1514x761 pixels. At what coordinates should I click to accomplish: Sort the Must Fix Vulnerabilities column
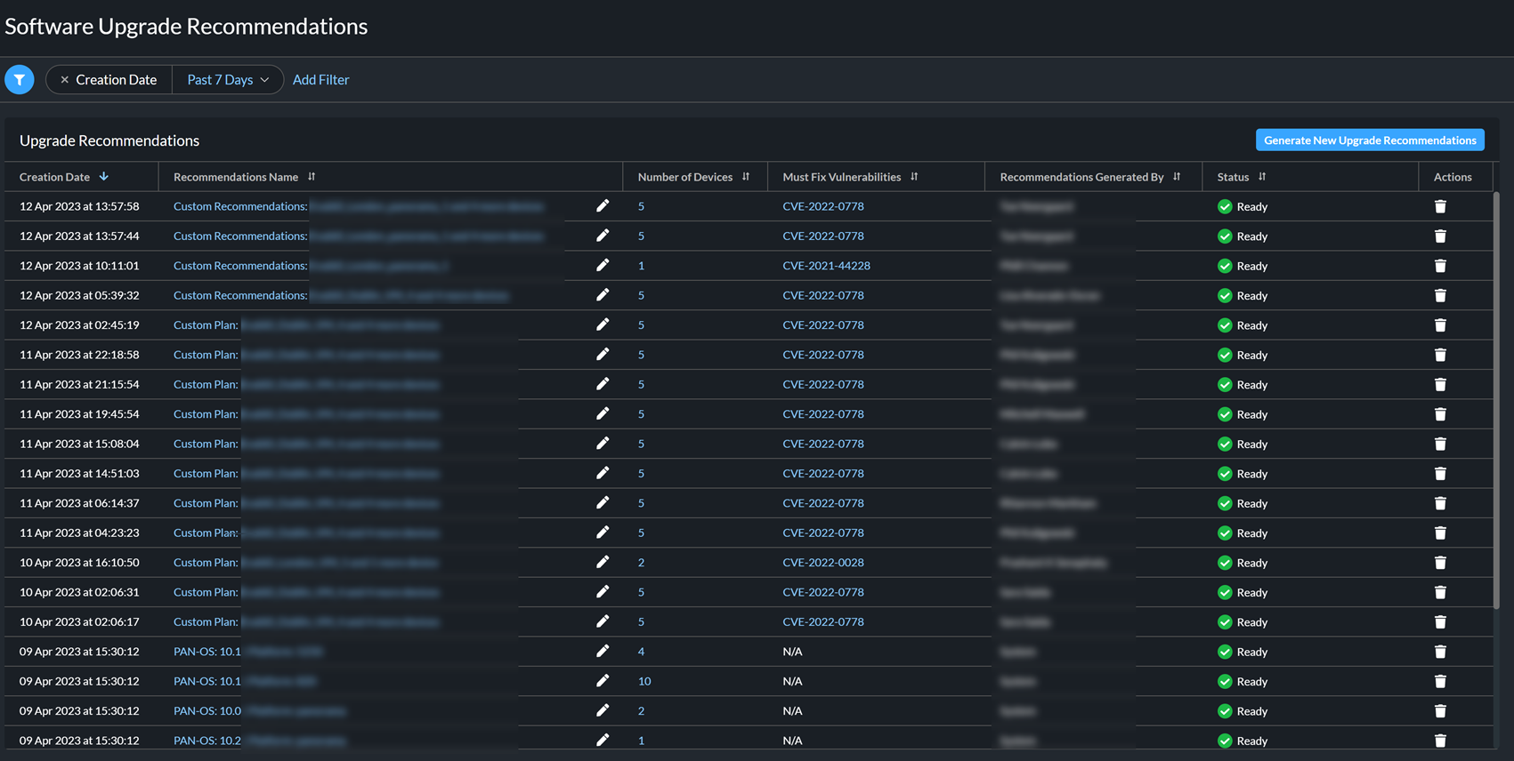point(914,177)
